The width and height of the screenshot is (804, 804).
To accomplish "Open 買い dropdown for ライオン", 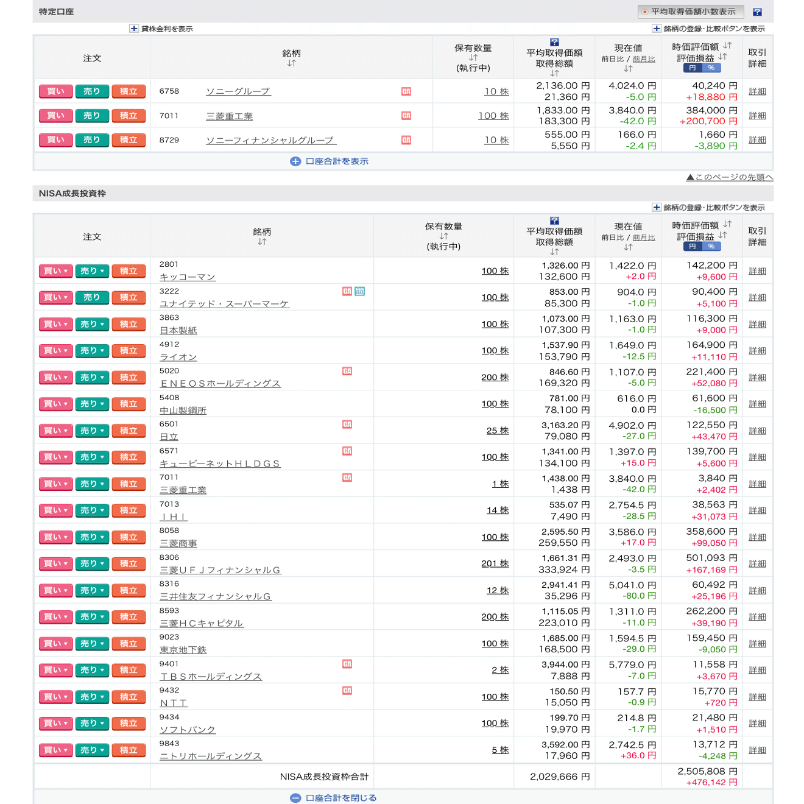I will pos(56,351).
